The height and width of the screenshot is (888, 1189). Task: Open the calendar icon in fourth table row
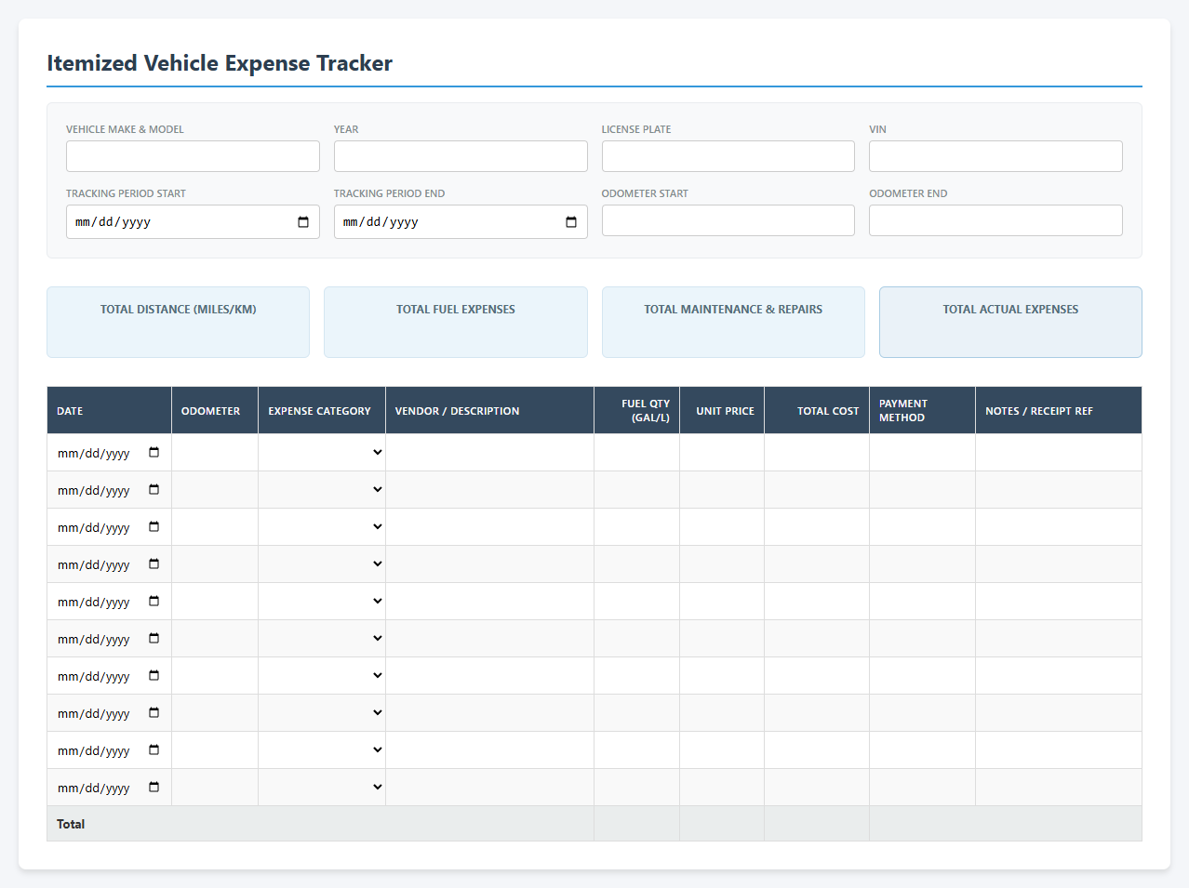154,564
